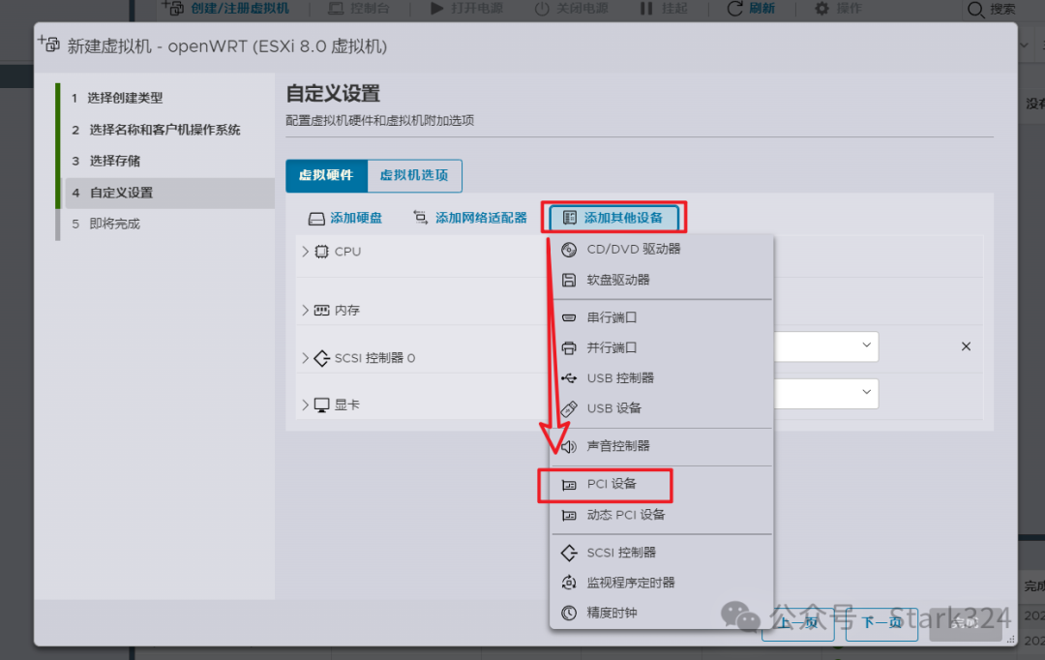
Task: Click the PCI 设备 card icon
Action: (569, 485)
